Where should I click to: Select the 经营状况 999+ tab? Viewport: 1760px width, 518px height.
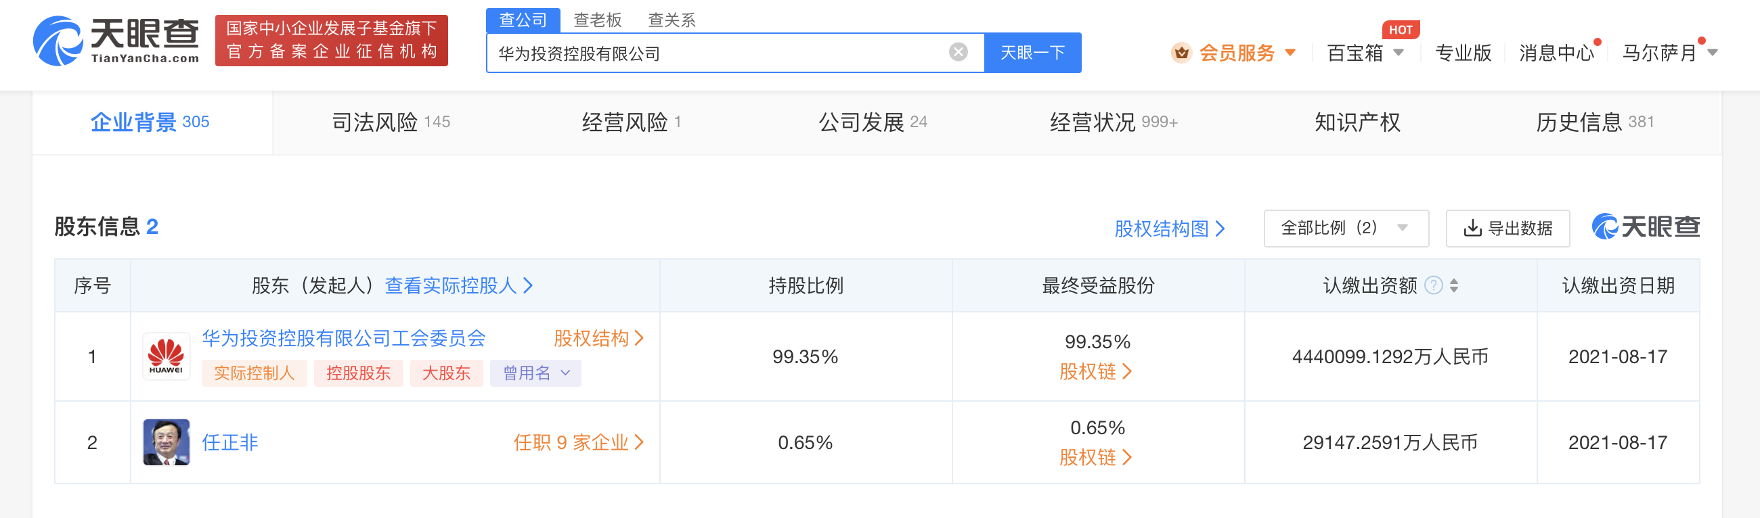(x=1114, y=122)
